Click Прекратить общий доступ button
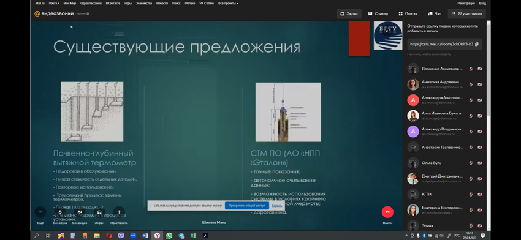The image size is (521, 240). tap(247, 206)
